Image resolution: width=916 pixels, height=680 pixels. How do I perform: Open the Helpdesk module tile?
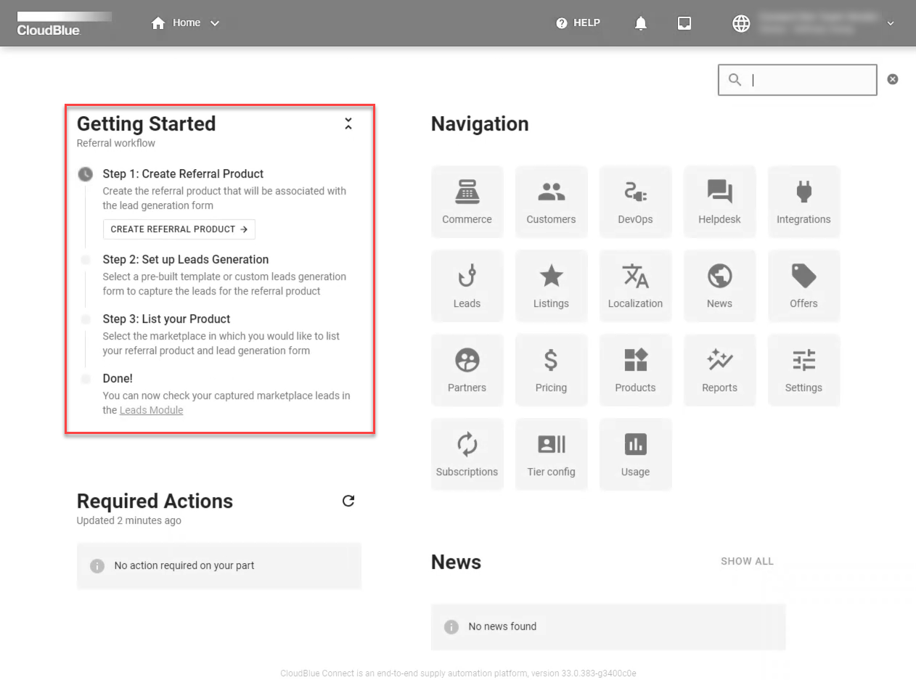pyautogui.click(x=719, y=202)
